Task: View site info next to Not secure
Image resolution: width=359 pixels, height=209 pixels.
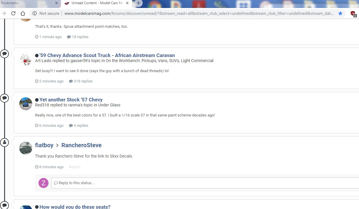Action: (x=35, y=13)
